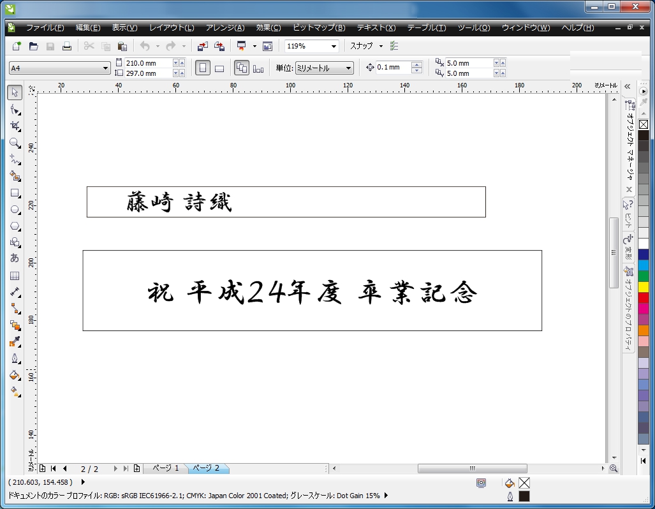Click the Paste clipboard icon
The height and width of the screenshot is (509, 655).
[122, 46]
